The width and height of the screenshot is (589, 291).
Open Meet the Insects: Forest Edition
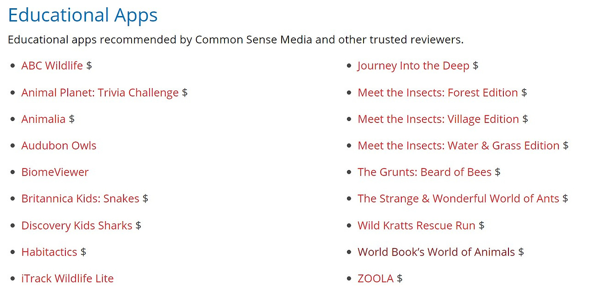click(438, 92)
